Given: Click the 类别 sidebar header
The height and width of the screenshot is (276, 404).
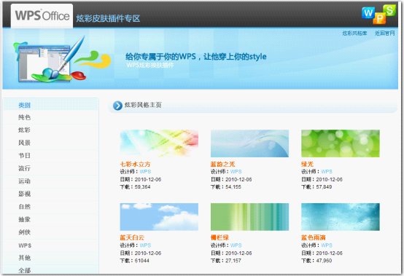Looking at the screenshot, I should (x=25, y=105).
